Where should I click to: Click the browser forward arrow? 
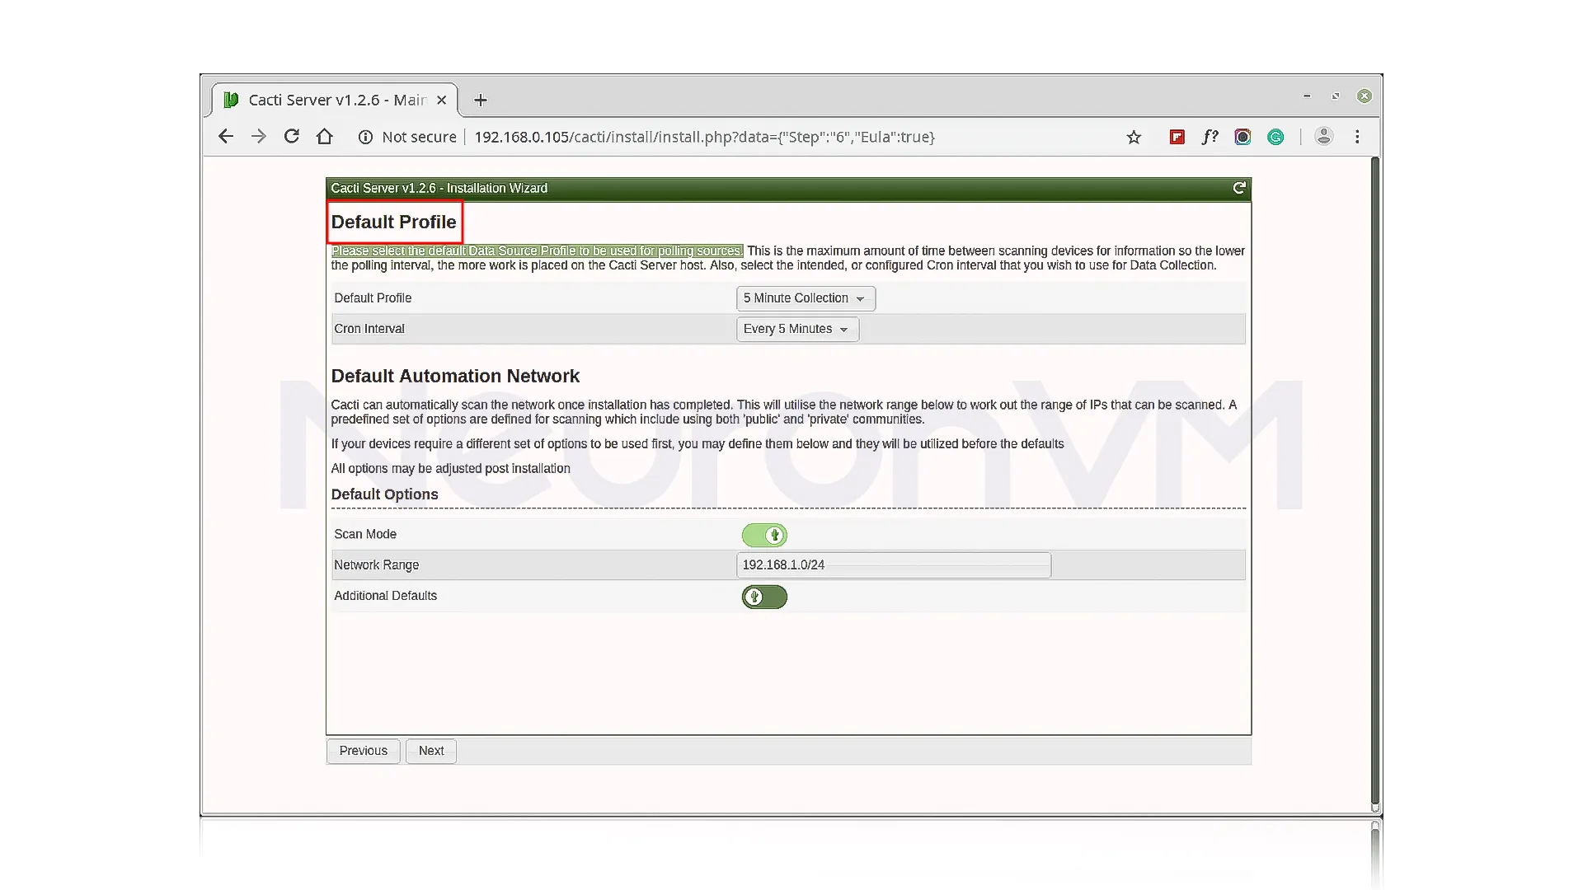click(259, 137)
